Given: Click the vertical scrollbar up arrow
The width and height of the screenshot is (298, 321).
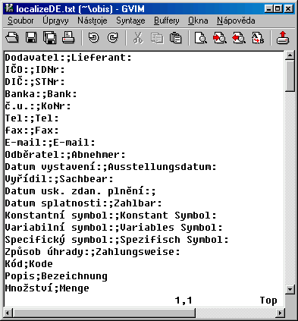Looking at the screenshot, I should 290,55.
